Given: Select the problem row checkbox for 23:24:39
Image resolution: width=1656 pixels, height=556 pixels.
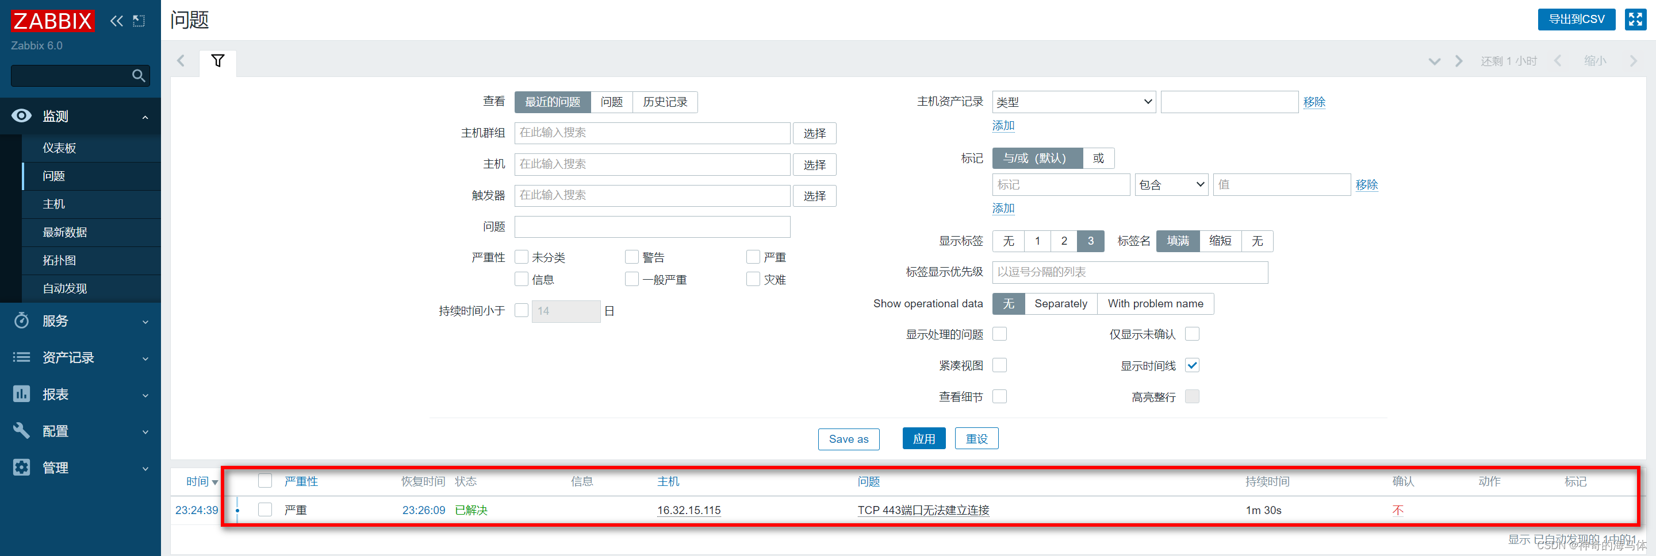Looking at the screenshot, I should (264, 509).
